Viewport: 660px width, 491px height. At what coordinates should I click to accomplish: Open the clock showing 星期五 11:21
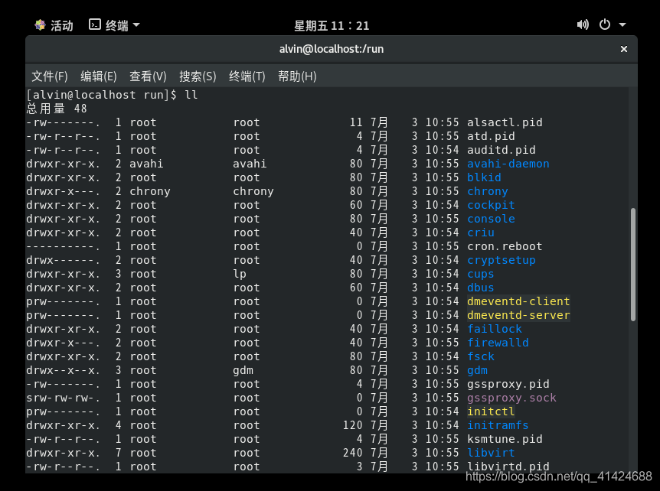[332, 26]
